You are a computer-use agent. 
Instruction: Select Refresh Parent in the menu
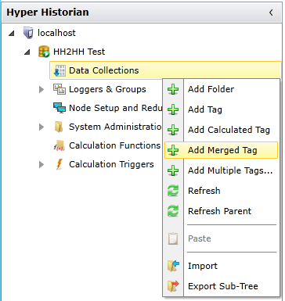point(221,211)
